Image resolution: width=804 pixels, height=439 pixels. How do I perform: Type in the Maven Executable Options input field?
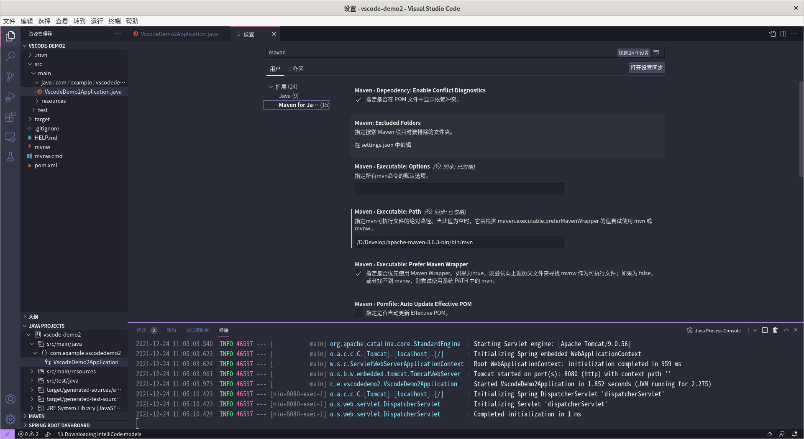pos(459,189)
